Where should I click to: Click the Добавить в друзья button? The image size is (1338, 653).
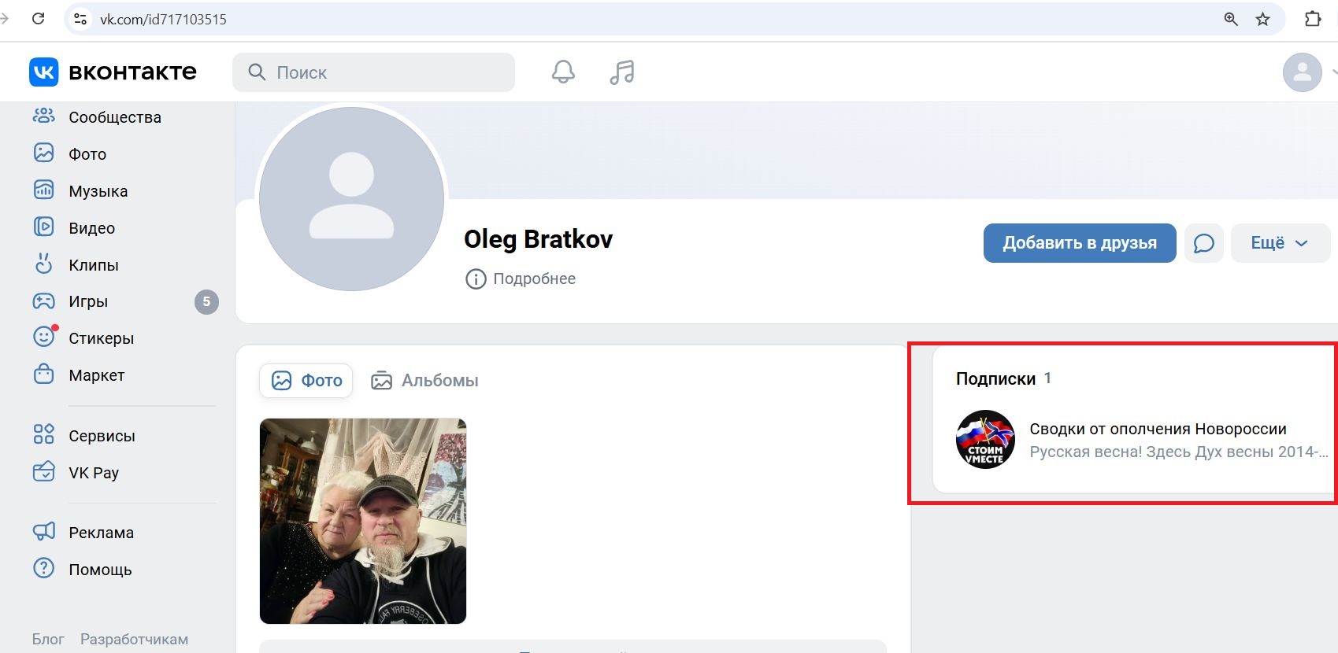tap(1080, 243)
